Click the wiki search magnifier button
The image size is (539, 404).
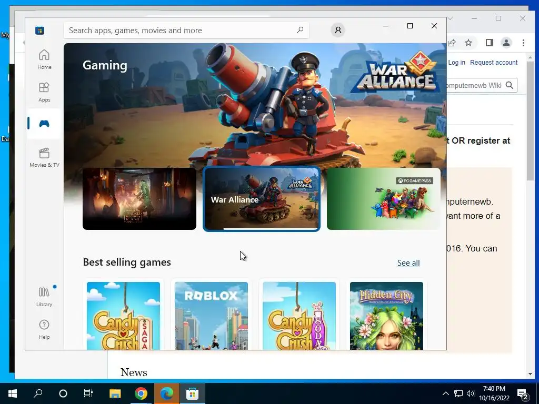coord(510,85)
